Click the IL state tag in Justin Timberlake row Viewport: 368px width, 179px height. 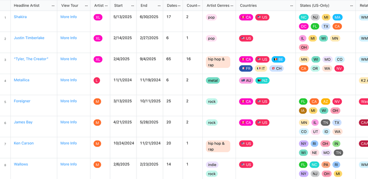pos(302,39)
